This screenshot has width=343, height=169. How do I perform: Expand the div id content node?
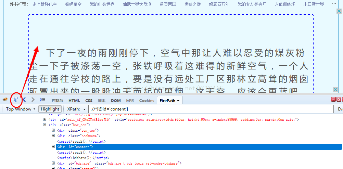(53, 147)
